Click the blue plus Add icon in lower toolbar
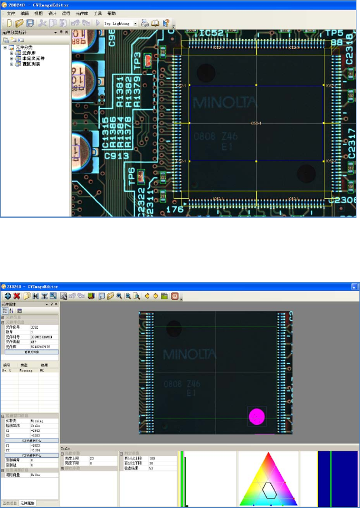360x508 pixels. point(8,296)
